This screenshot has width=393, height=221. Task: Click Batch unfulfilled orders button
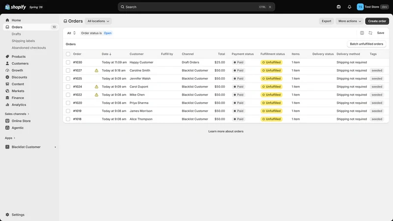[x=366, y=44]
